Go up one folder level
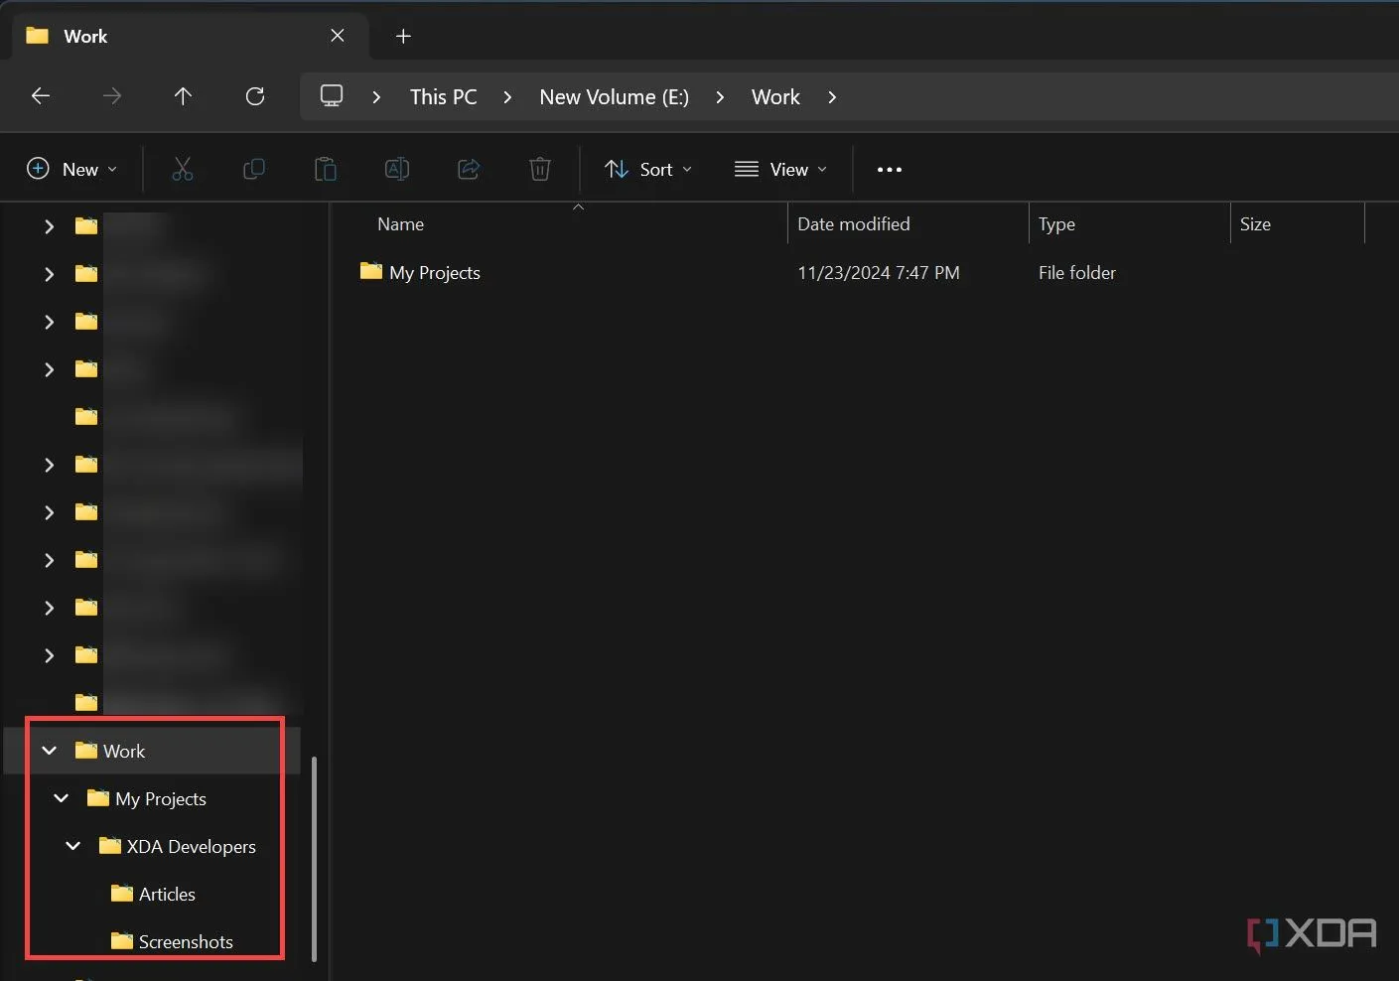Screen dimensions: 1399x981 click(x=183, y=96)
